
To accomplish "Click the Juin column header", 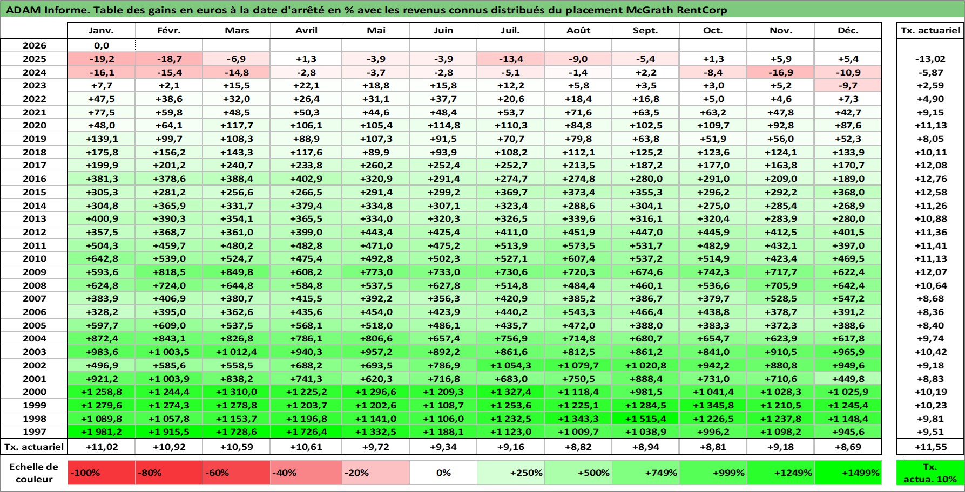I will coord(443,30).
